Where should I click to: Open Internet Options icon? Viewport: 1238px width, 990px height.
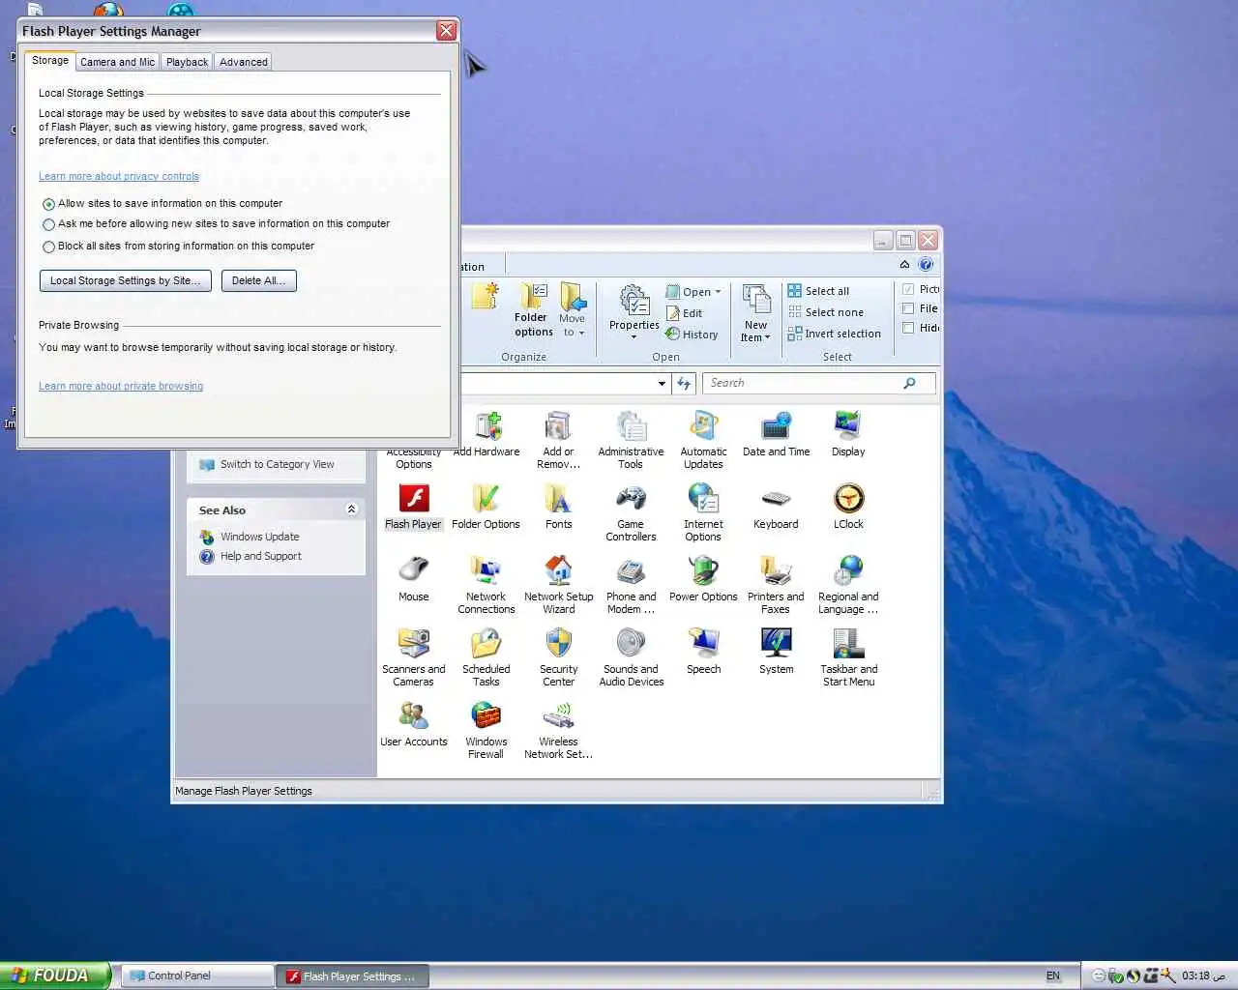[x=703, y=512]
